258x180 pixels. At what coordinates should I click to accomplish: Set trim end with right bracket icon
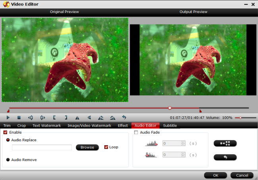point(66,117)
